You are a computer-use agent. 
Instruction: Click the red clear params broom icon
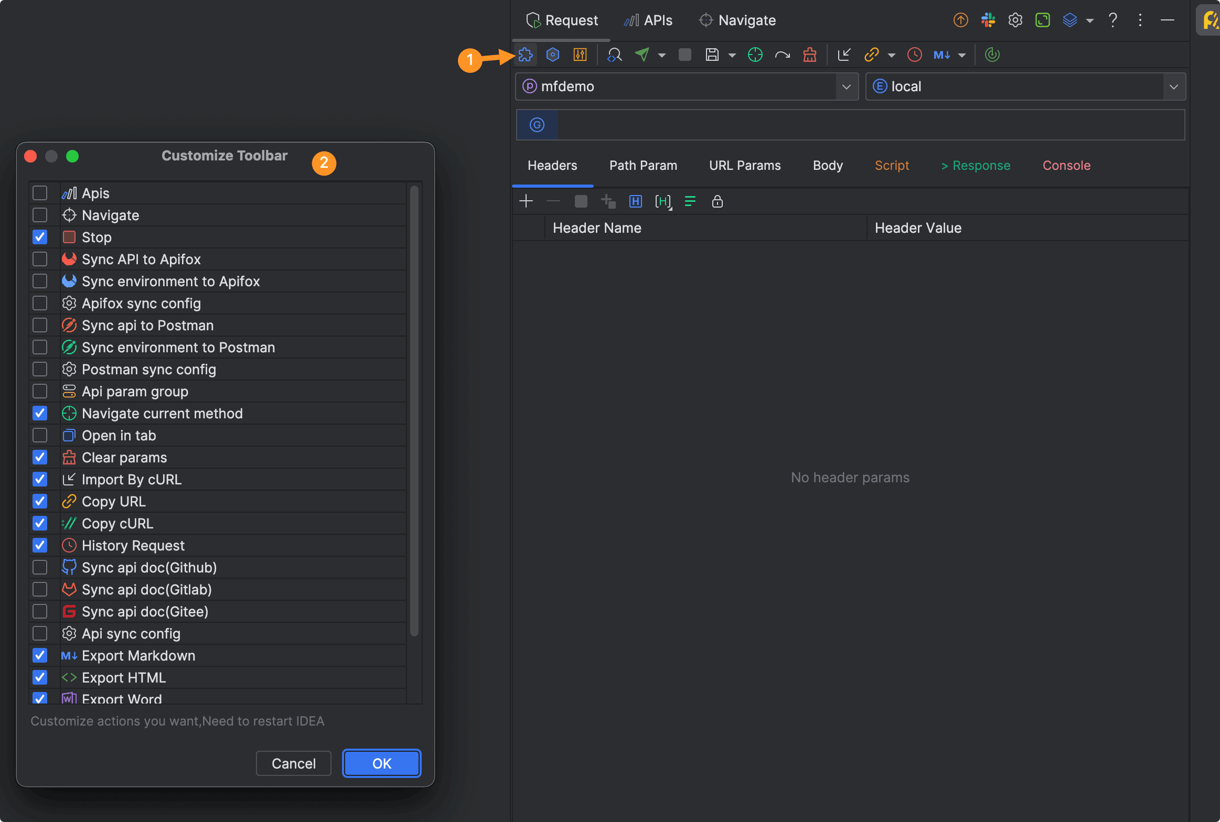point(809,55)
